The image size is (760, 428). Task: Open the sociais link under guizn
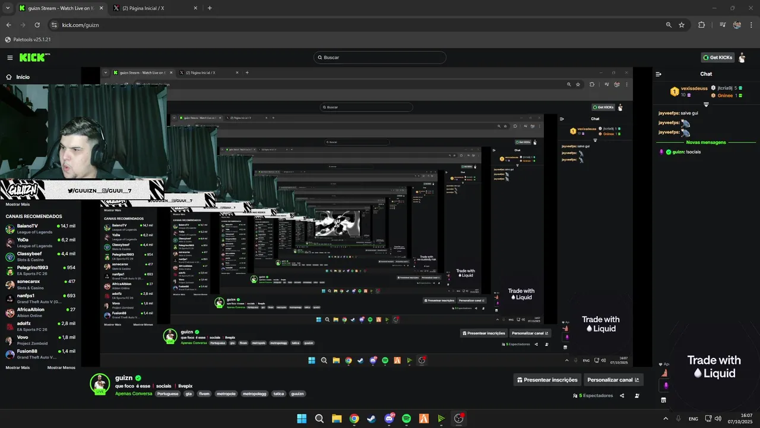coord(164,386)
